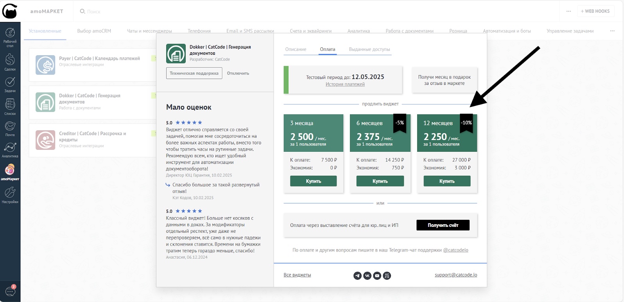Open the Почта sidebar section
624x302 pixels.
(10, 129)
